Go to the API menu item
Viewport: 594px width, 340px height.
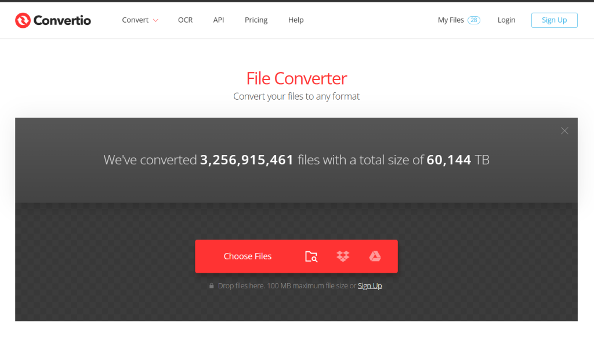pyautogui.click(x=219, y=20)
